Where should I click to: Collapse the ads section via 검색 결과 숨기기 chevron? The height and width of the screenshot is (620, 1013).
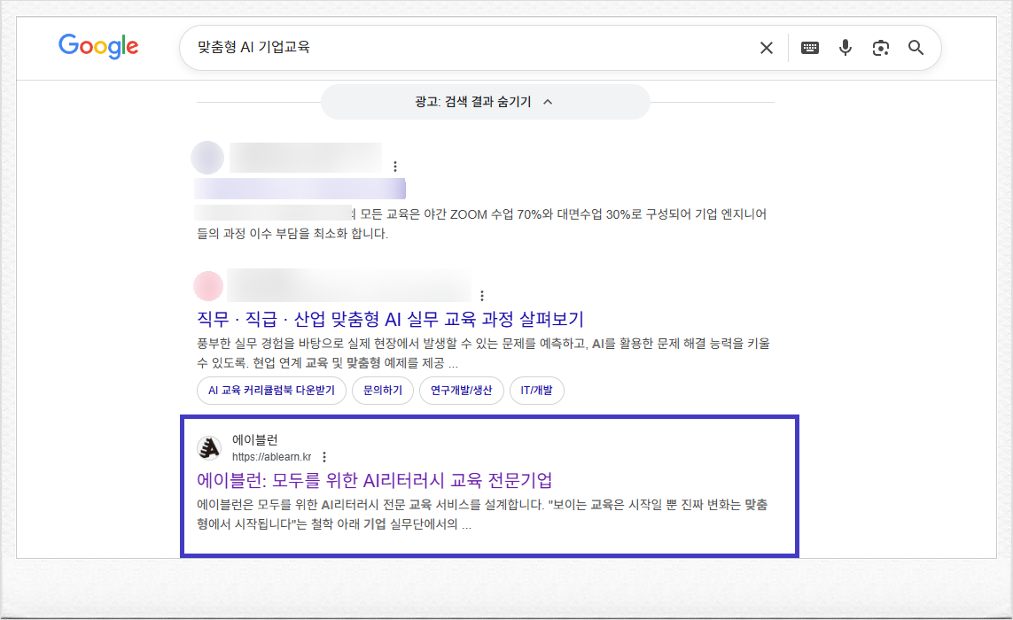549,102
